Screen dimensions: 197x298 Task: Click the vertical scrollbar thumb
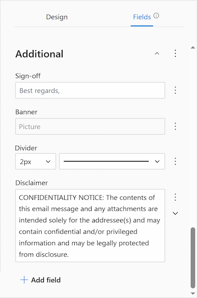point(193,258)
